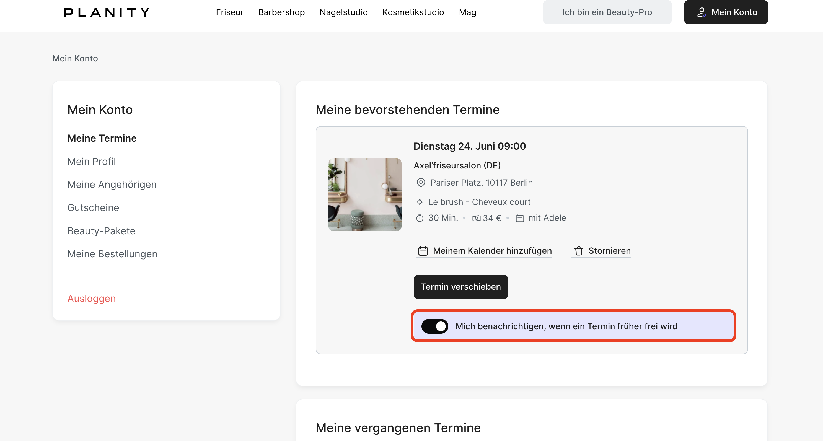Click the red Ausloggen link
Screen dimensions: 823x441
(91, 298)
